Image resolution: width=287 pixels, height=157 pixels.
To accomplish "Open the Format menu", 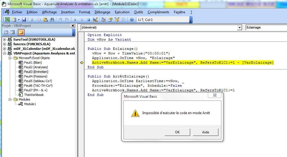I will [x=85, y=12].
